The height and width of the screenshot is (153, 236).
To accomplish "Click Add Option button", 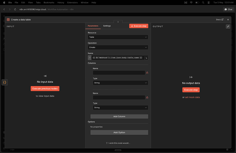I will (x=119, y=133).
